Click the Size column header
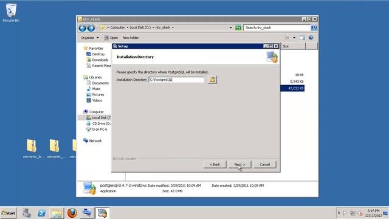The height and width of the screenshot is (219, 389). click(x=293, y=46)
